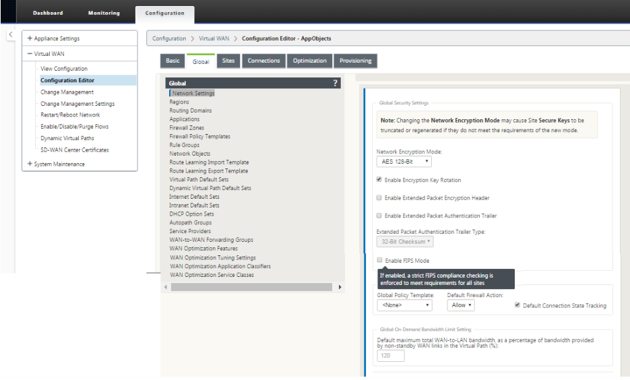Open the Sites tab
Image resolution: width=630 pixels, height=380 pixels.
tap(228, 61)
